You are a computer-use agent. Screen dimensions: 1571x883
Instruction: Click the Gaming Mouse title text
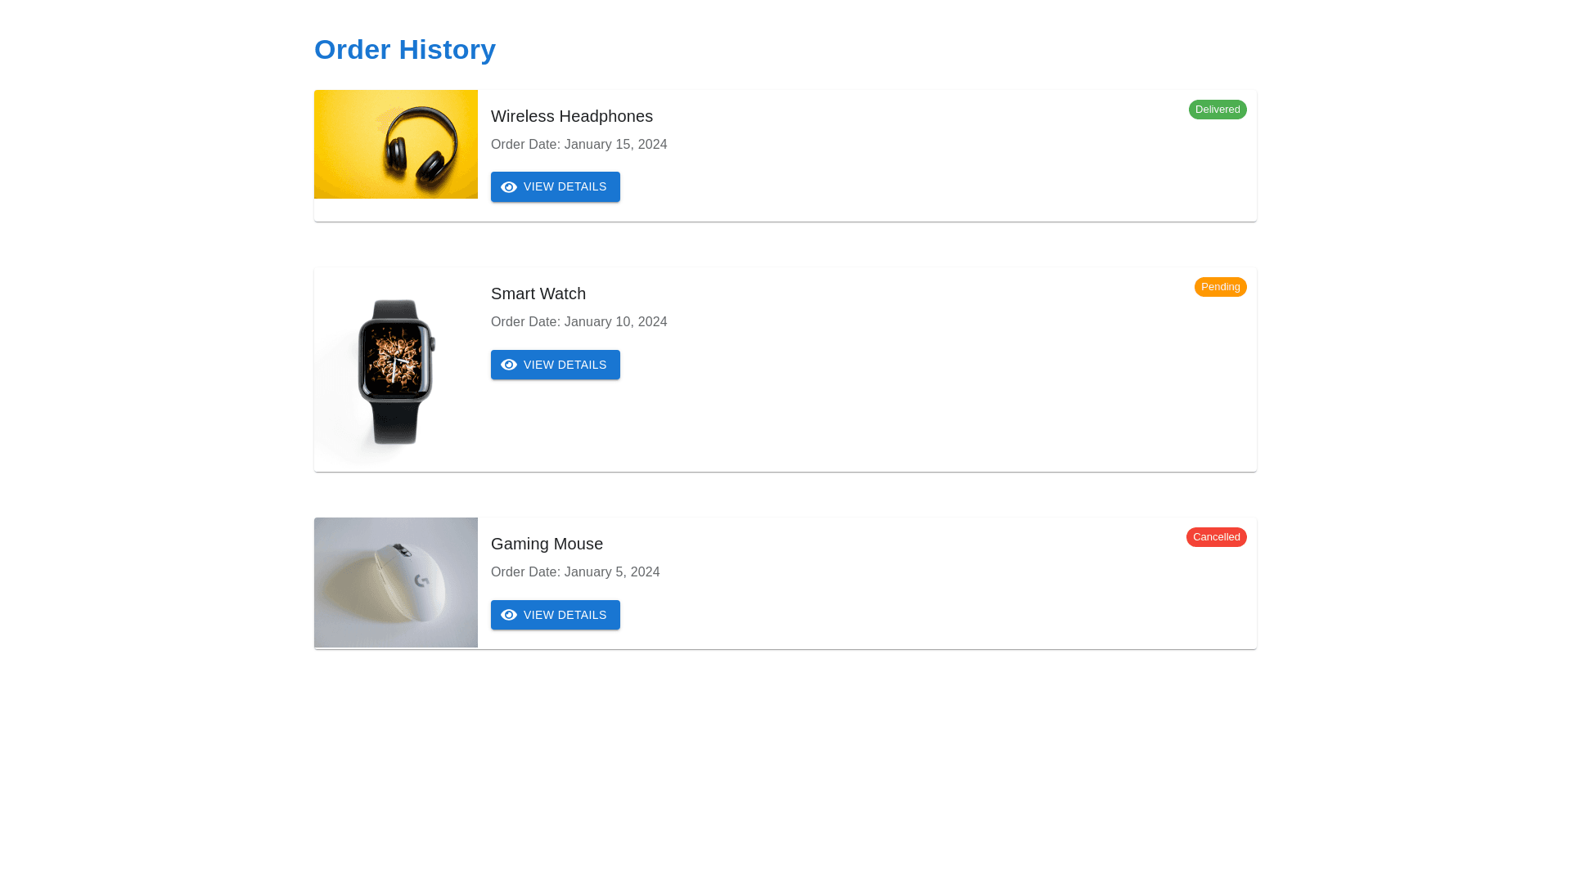point(547,544)
